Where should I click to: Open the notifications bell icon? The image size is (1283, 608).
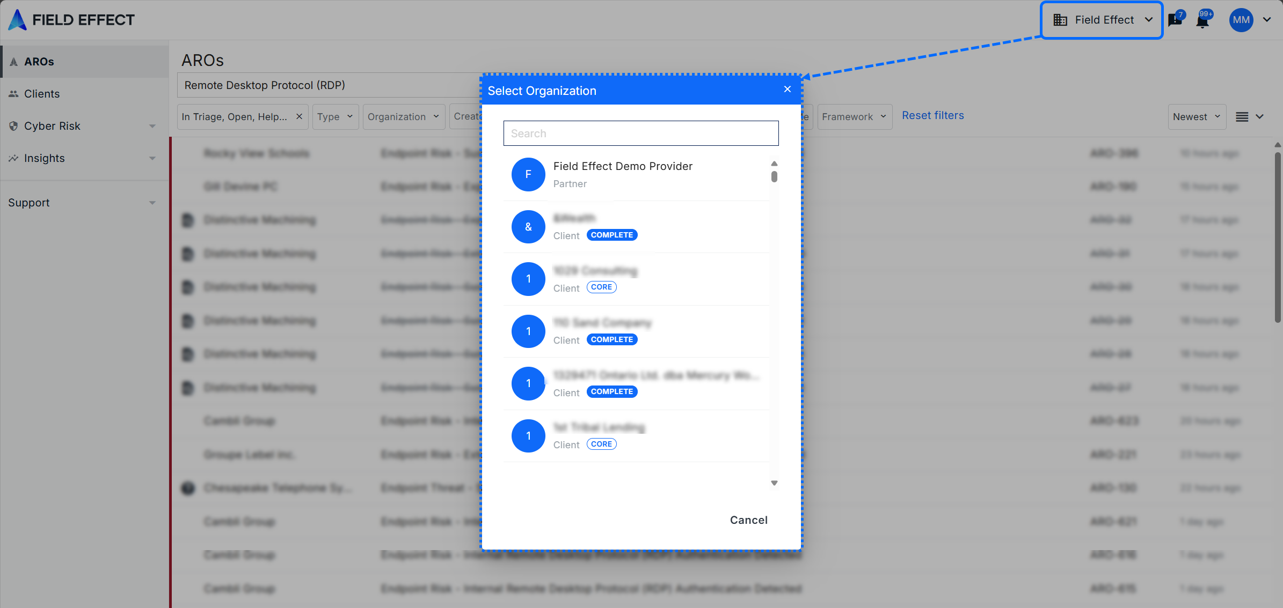pos(1202,21)
